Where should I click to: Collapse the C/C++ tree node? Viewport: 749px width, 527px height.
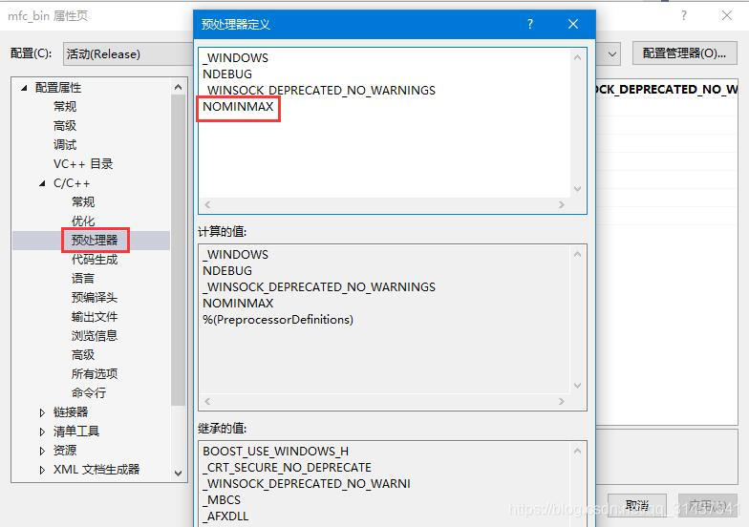click(x=42, y=183)
